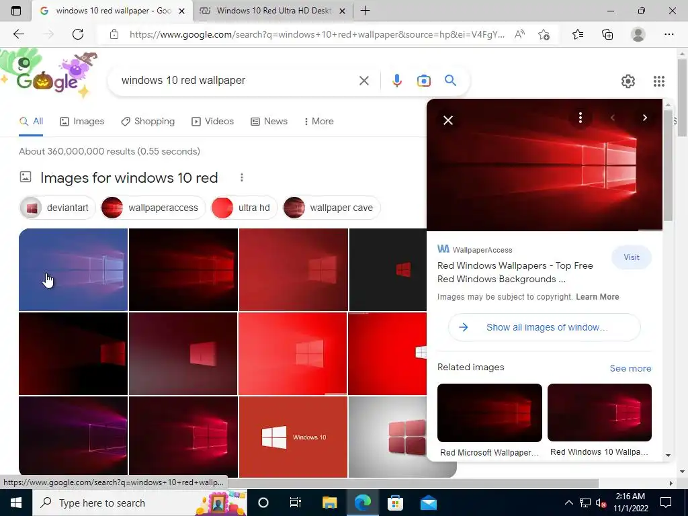The height and width of the screenshot is (516, 688).
Task: Filter images by wallpaperaccess chip
Action: point(153,208)
